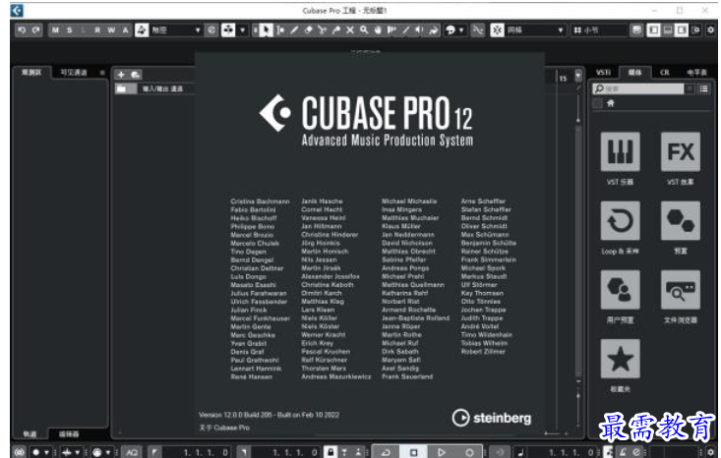Open the automation mode dropdown

tap(177, 30)
